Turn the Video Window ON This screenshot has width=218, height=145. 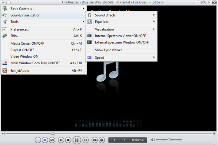coord(44,56)
